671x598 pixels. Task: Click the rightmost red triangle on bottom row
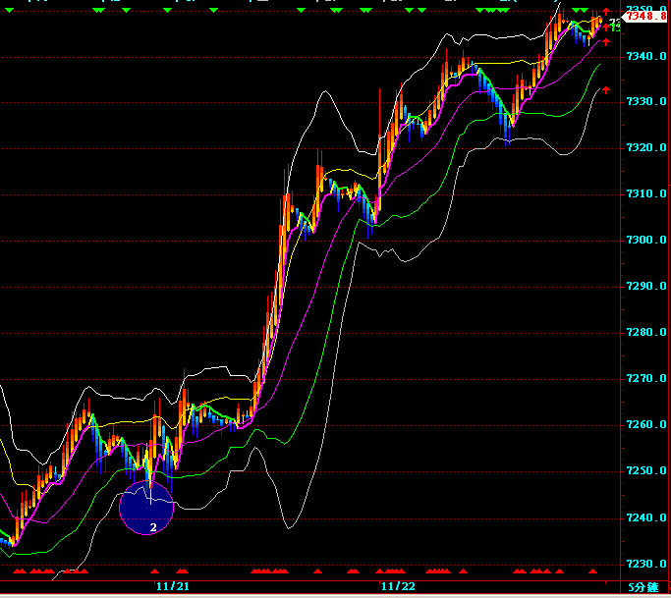591,570
